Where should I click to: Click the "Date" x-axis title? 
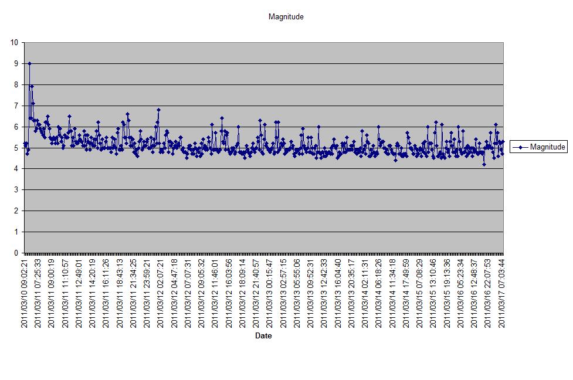click(x=263, y=336)
